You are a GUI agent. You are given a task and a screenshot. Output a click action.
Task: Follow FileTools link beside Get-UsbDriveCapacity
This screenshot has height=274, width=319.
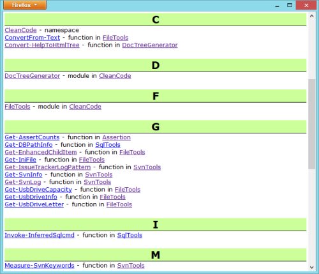[128, 190]
